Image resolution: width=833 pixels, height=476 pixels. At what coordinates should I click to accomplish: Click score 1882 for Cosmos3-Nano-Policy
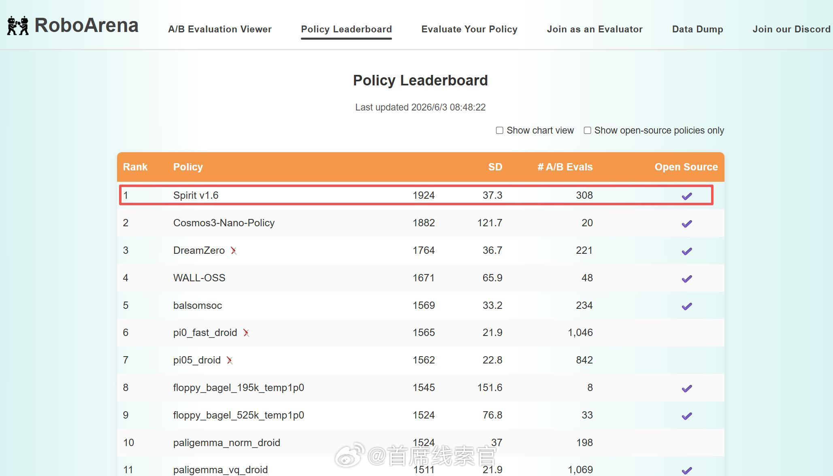424,223
